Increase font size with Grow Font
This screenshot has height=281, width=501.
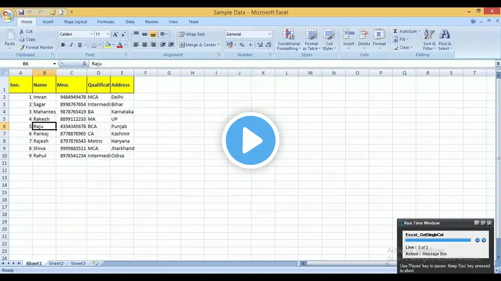(115, 34)
